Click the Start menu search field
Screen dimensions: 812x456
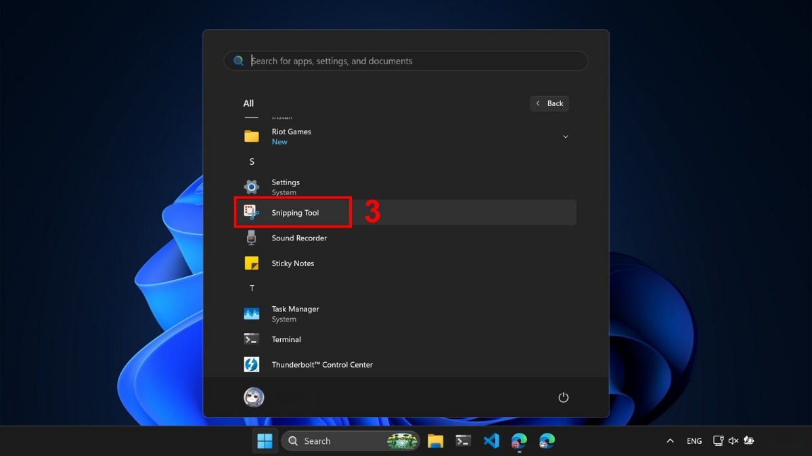pos(406,60)
